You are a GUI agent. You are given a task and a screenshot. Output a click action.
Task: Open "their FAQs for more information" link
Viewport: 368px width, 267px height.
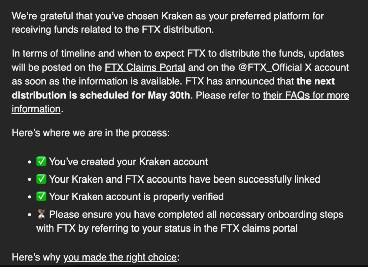pos(306,95)
